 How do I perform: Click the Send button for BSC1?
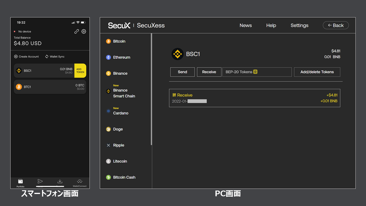182,72
